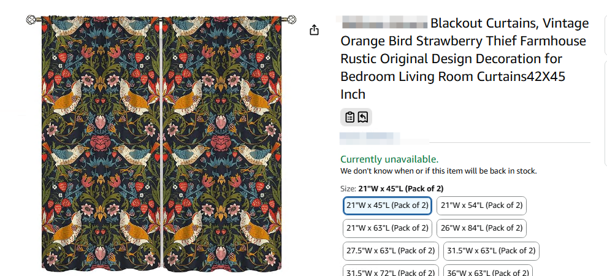Click the left curtain rod finial ornament

(31, 20)
